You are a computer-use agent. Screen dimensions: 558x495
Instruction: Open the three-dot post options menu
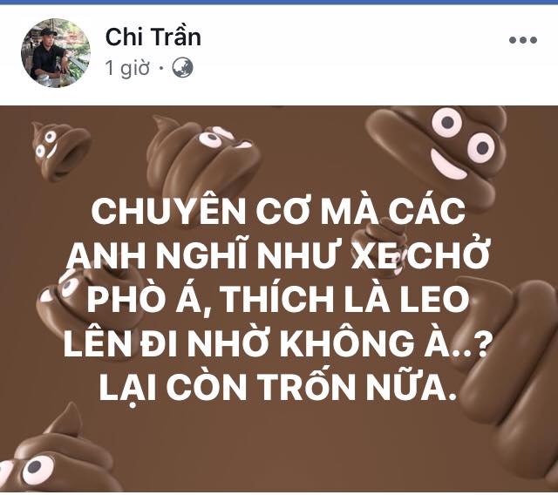pos(523,40)
